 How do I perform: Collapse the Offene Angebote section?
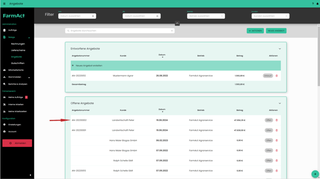point(280,103)
